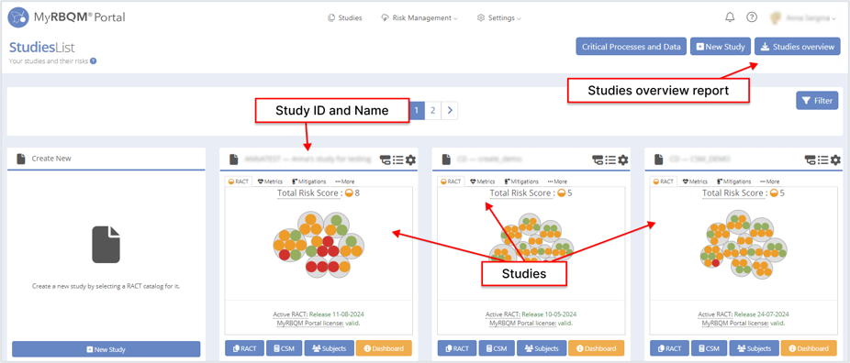Open the notifications bell icon
This screenshot has height=363, width=850.
point(730,17)
